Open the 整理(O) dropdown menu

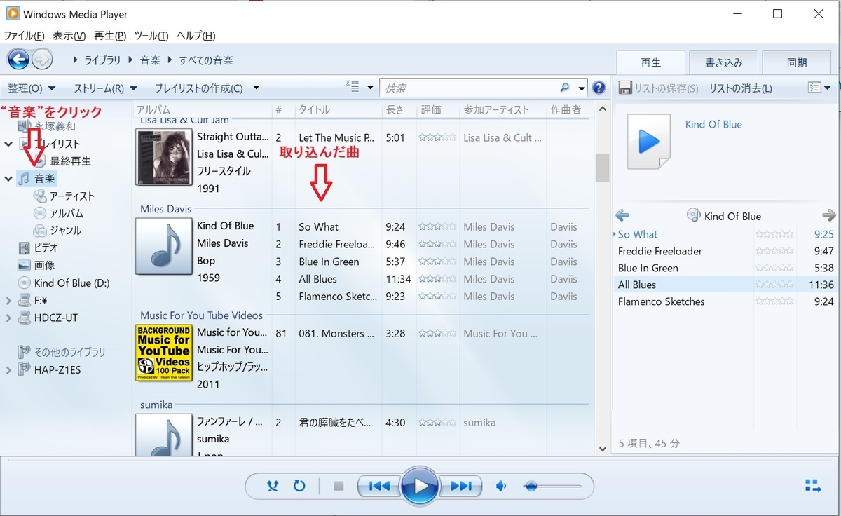coord(31,88)
